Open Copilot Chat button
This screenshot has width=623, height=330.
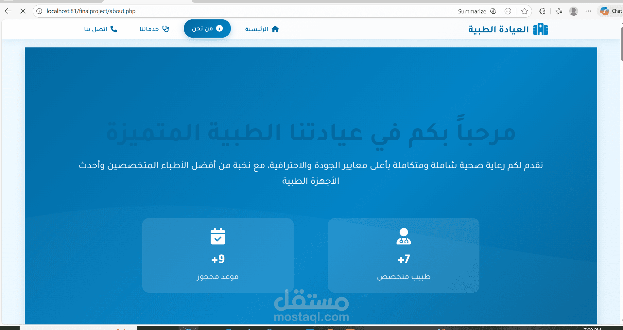click(x=611, y=11)
